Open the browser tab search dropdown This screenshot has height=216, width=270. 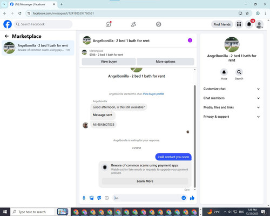point(4,4)
